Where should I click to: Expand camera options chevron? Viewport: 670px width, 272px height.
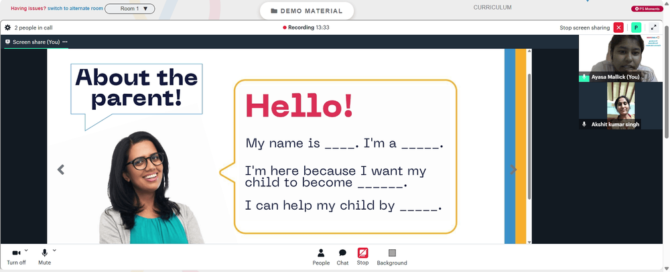pos(26,250)
